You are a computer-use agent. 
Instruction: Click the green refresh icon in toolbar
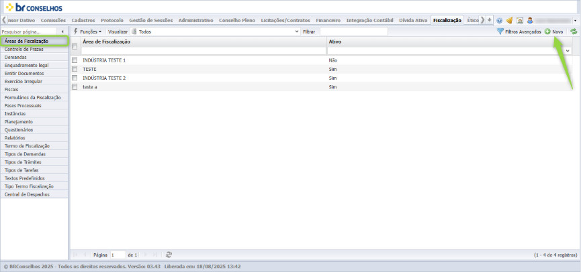coord(574,31)
